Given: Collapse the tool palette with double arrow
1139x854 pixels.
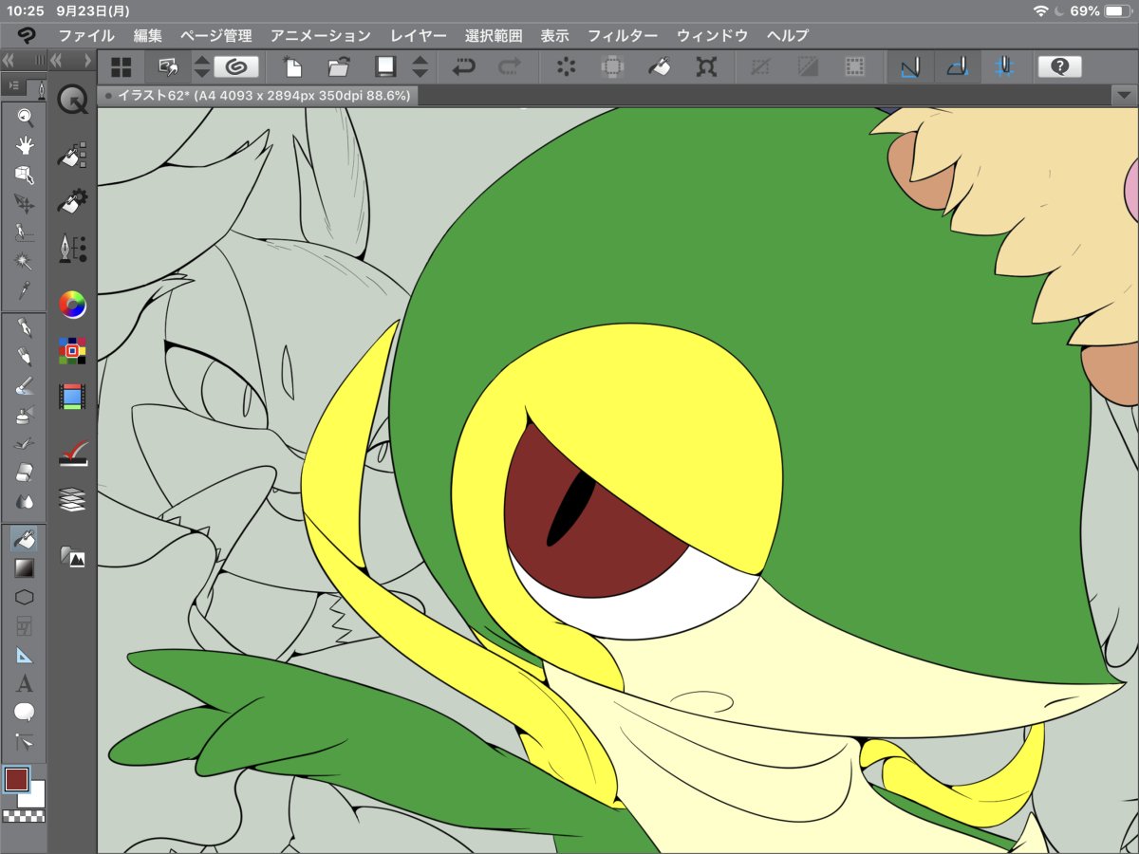Looking at the screenshot, I should [x=9, y=60].
